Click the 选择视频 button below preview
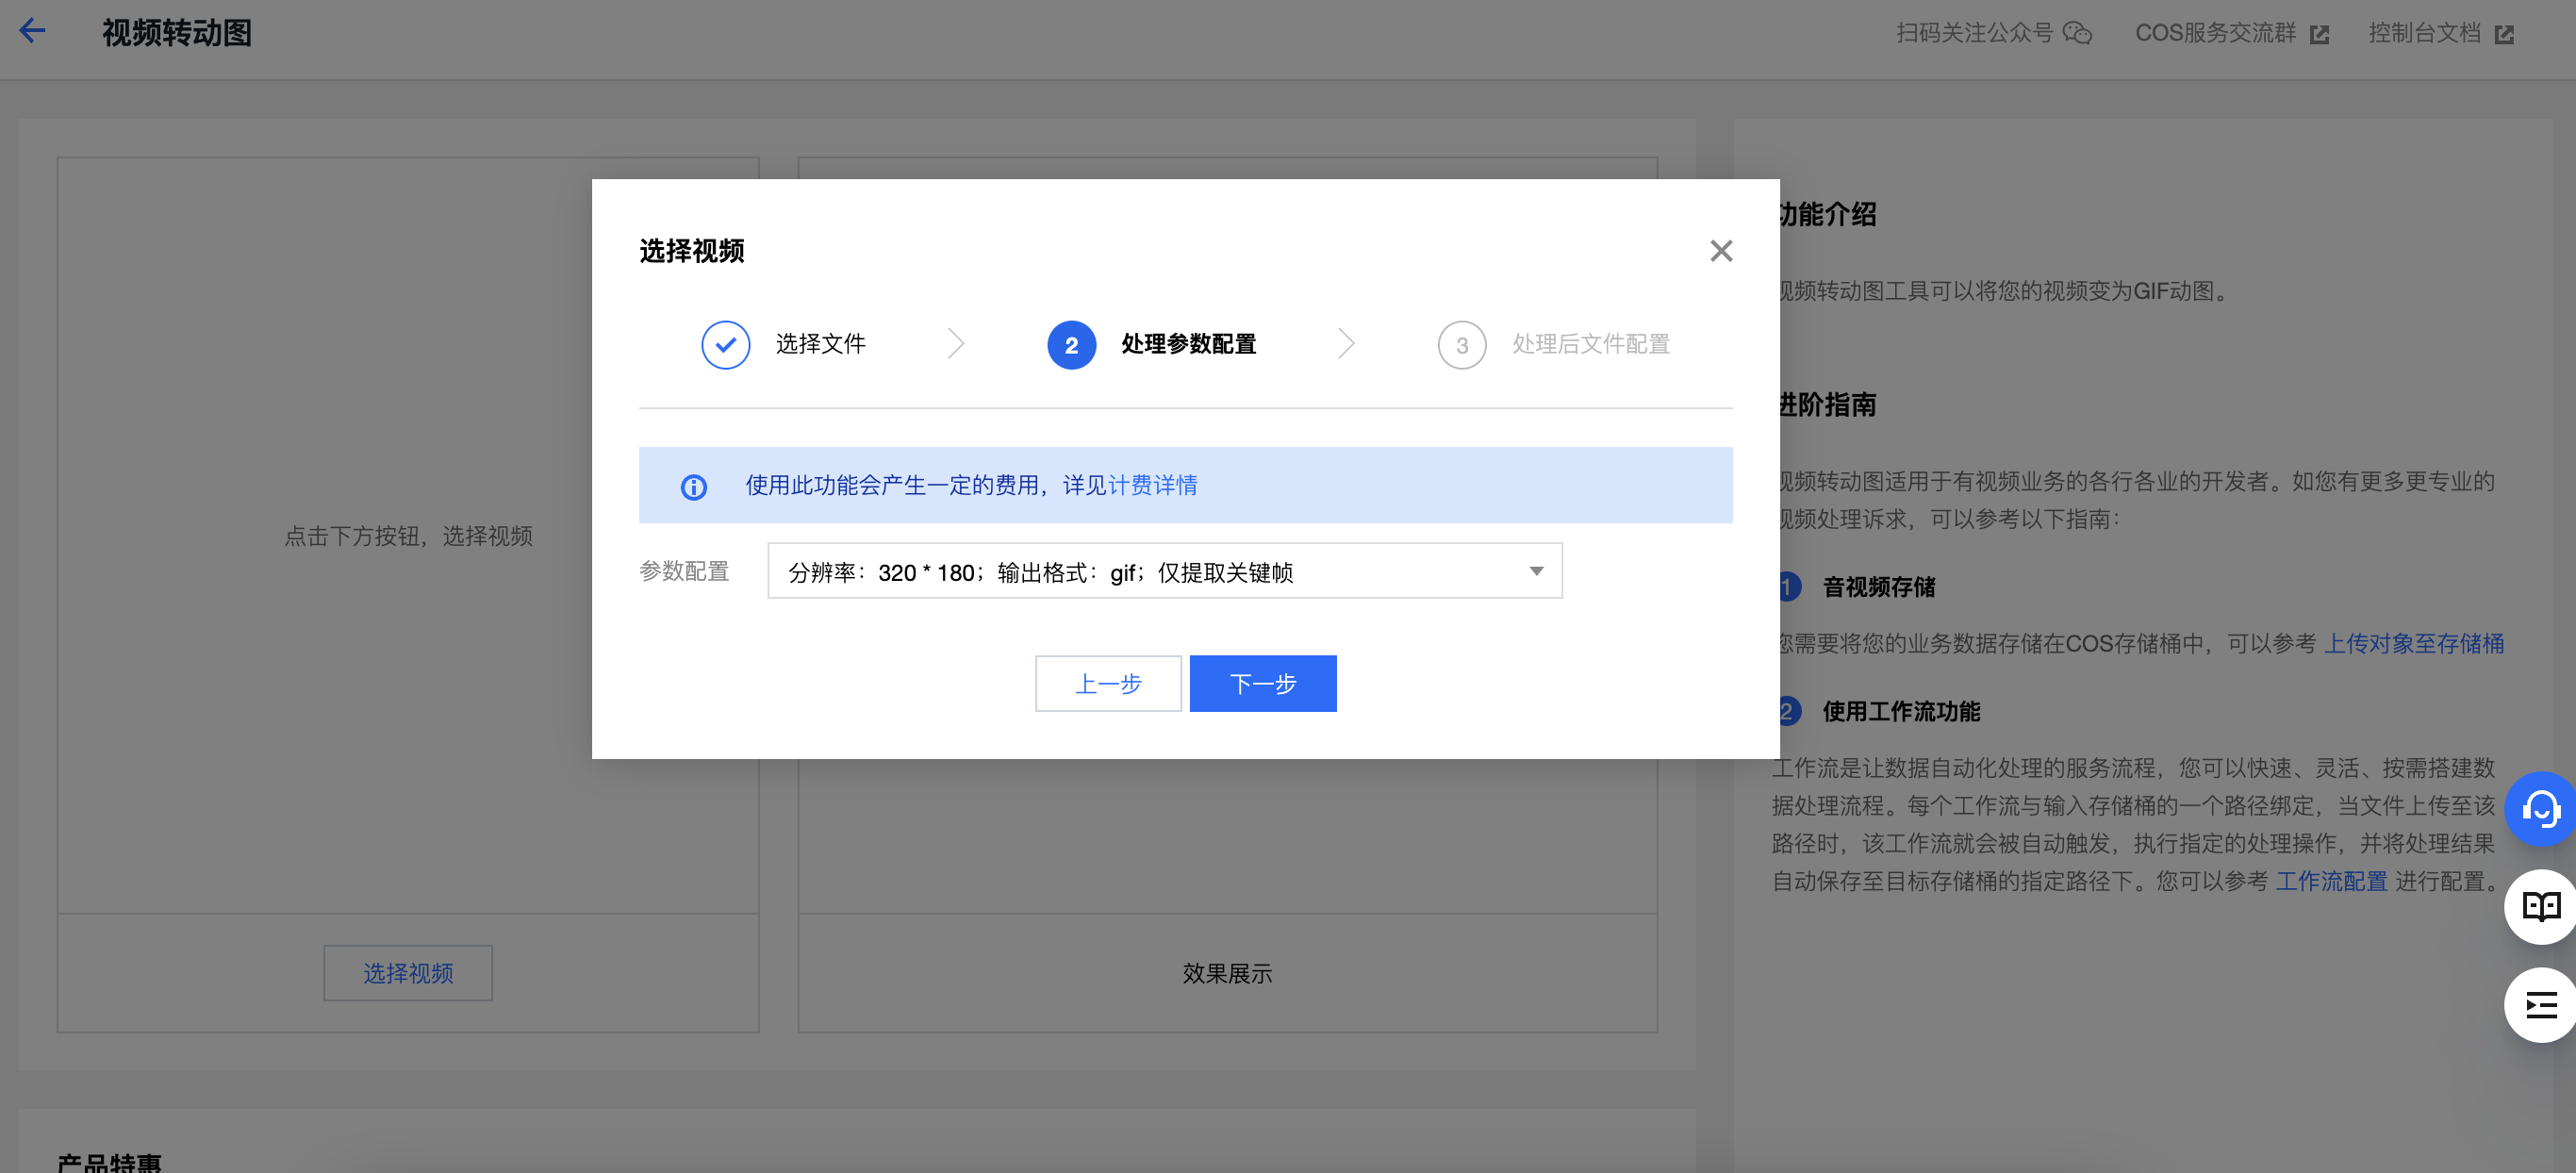This screenshot has height=1173, width=2576. [408, 972]
